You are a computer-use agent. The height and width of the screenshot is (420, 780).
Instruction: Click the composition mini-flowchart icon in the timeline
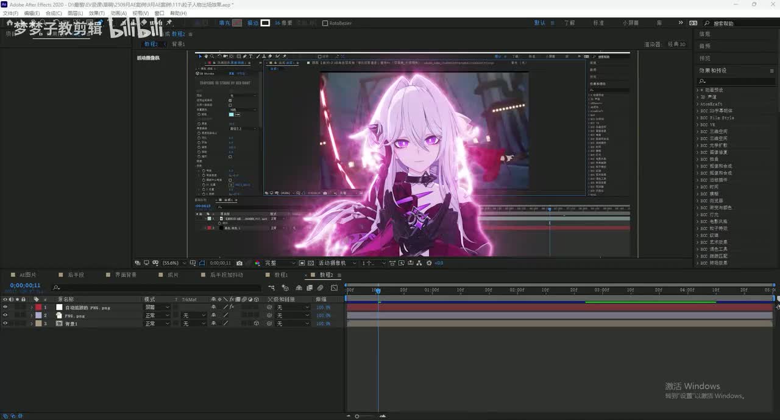click(x=272, y=287)
